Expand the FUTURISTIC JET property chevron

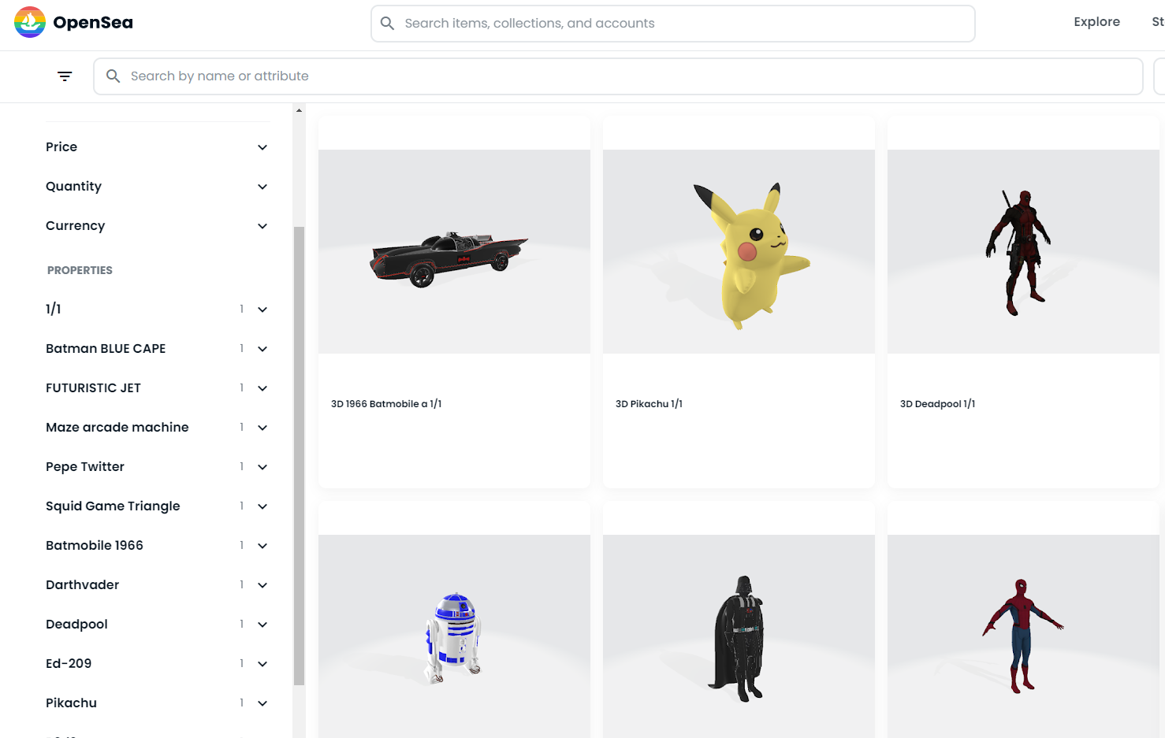[262, 388]
